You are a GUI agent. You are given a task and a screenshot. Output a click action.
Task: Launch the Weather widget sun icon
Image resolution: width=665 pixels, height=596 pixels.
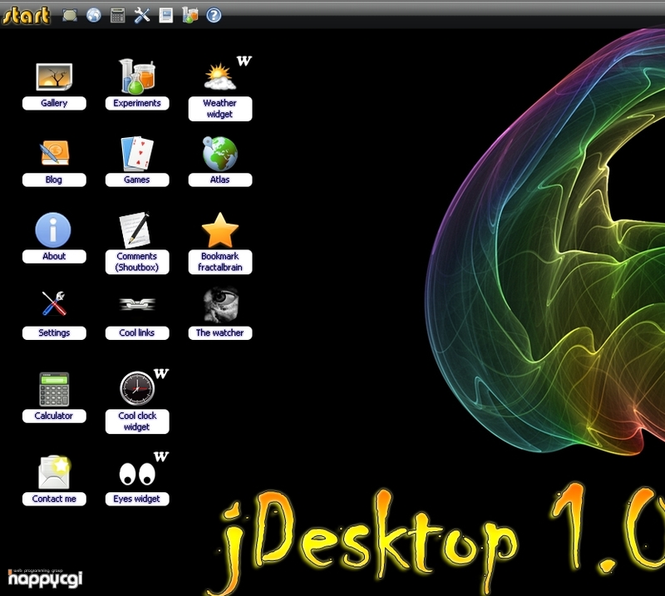[x=220, y=76]
